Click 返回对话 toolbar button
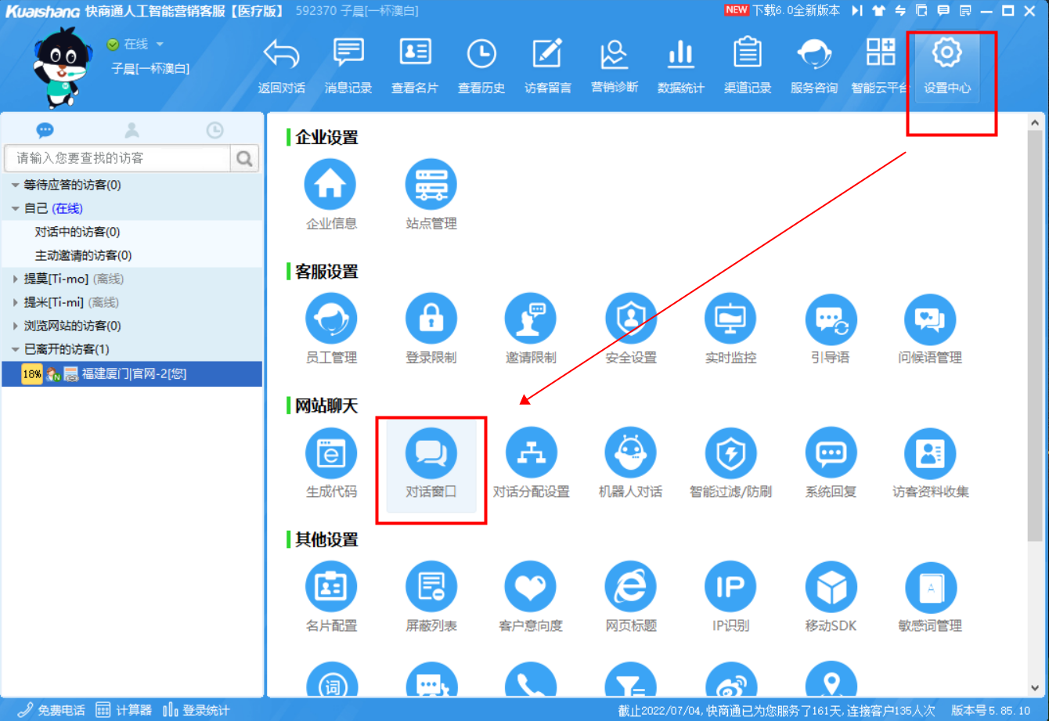This screenshot has width=1049, height=721. pos(282,67)
